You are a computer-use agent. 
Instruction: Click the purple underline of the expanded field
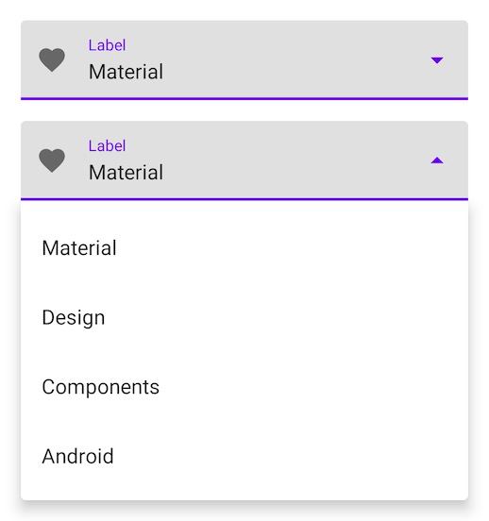click(x=244, y=199)
